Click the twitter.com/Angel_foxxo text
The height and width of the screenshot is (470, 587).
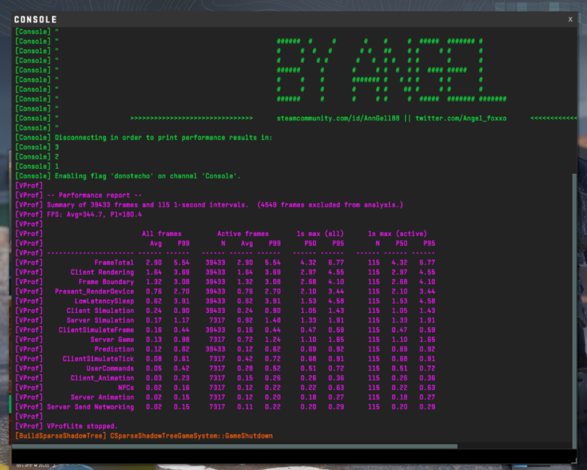tap(461, 118)
